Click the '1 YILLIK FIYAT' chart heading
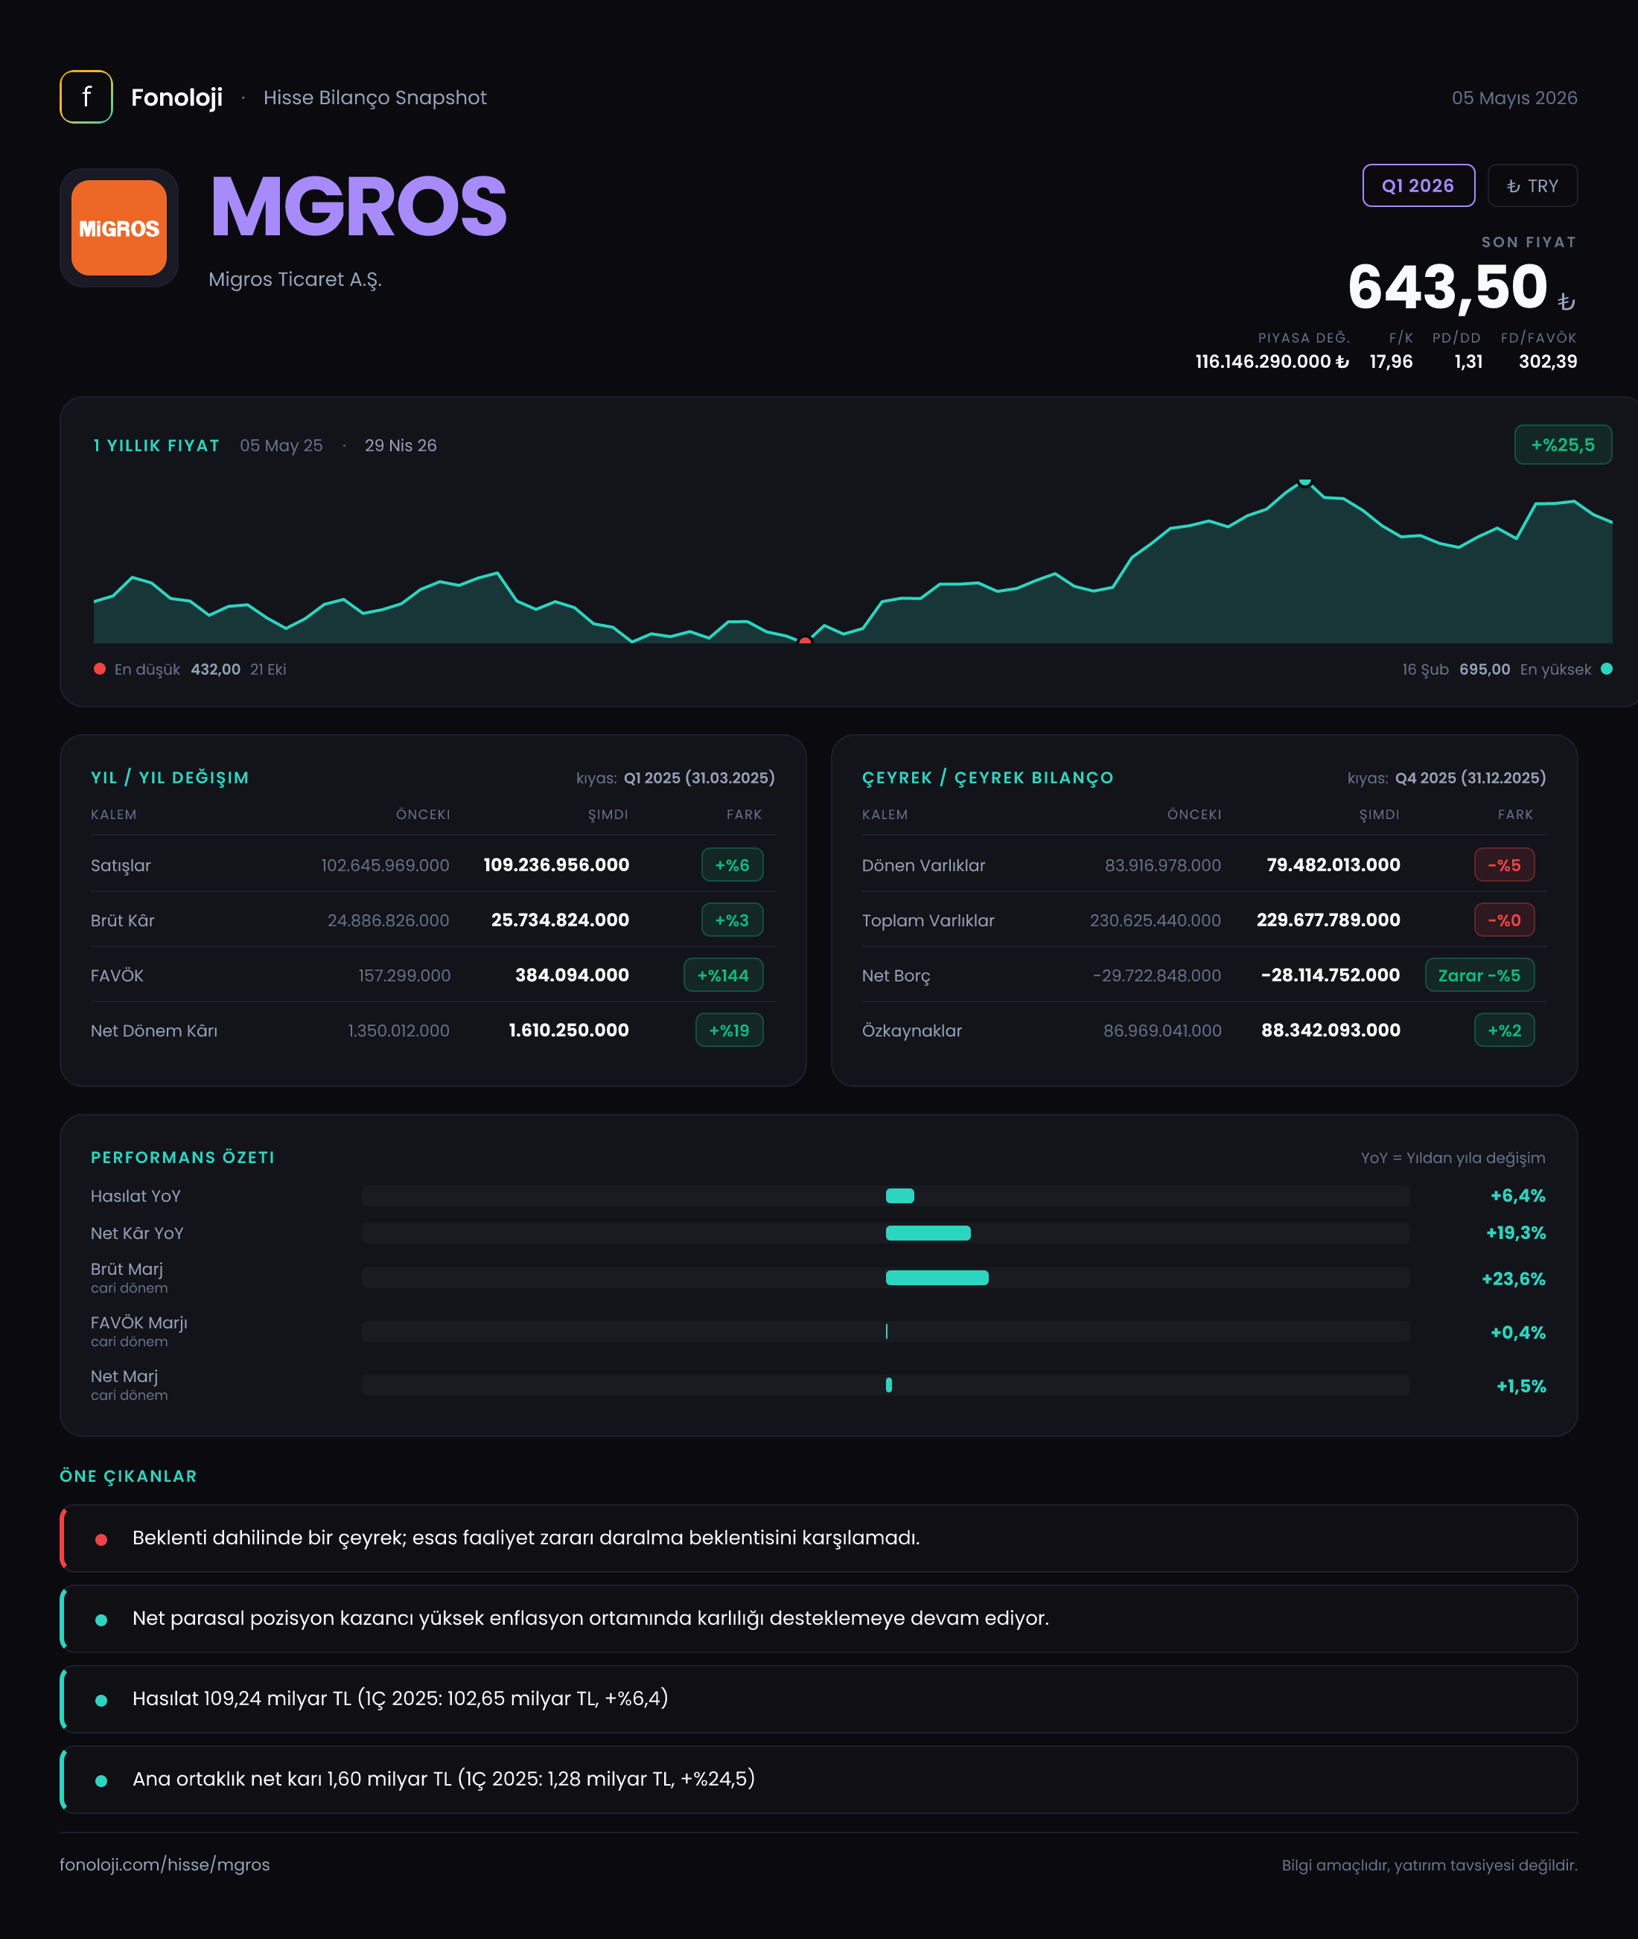This screenshot has height=1939, width=1638. (x=156, y=446)
